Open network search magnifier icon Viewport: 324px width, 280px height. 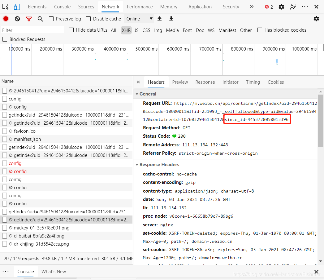[x=40, y=19]
